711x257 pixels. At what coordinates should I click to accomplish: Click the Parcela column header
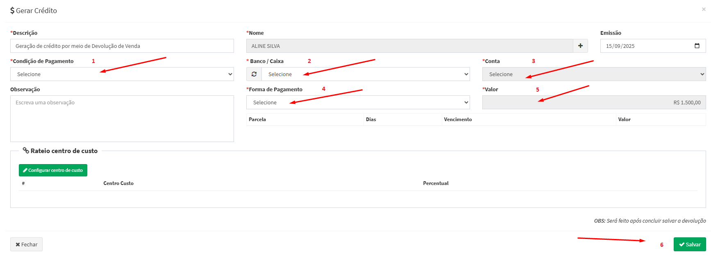[x=257, y=119]
